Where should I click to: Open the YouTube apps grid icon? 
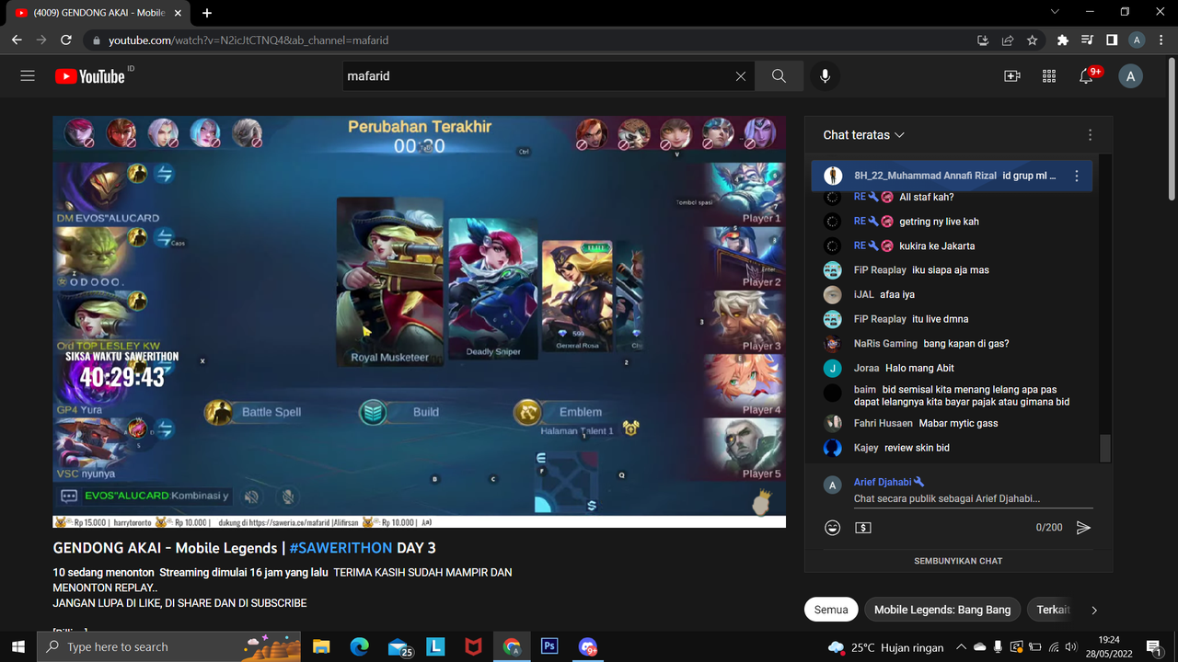pos(1049,76)
